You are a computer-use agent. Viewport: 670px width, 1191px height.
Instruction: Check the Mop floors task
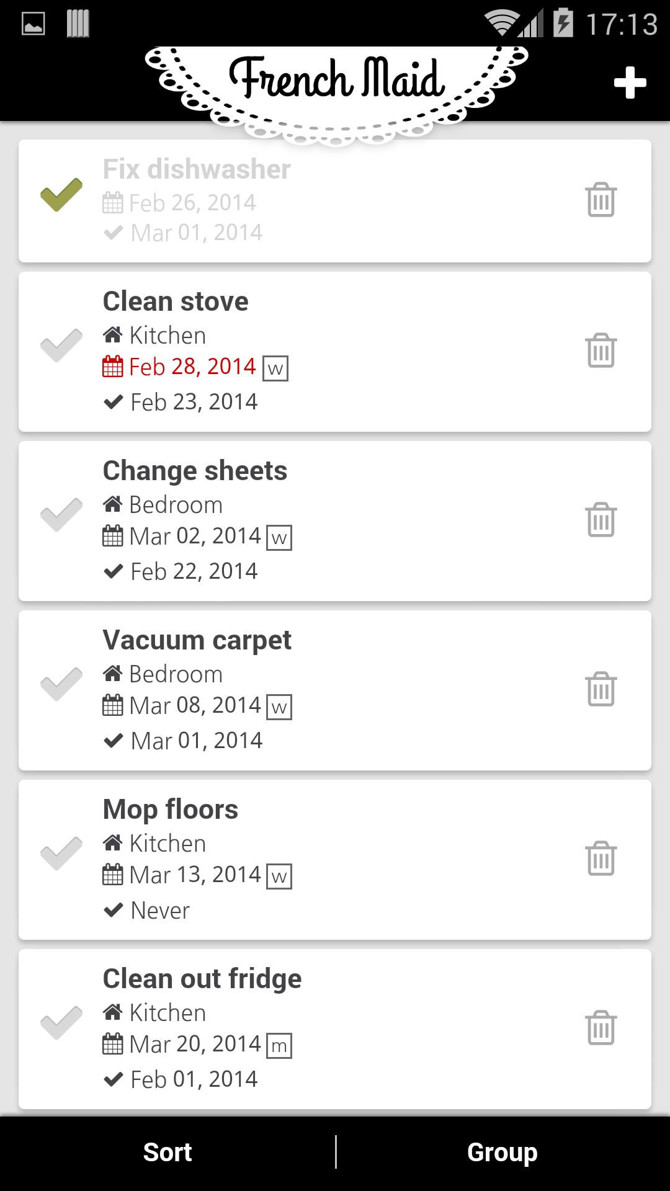tap(61, 854)
